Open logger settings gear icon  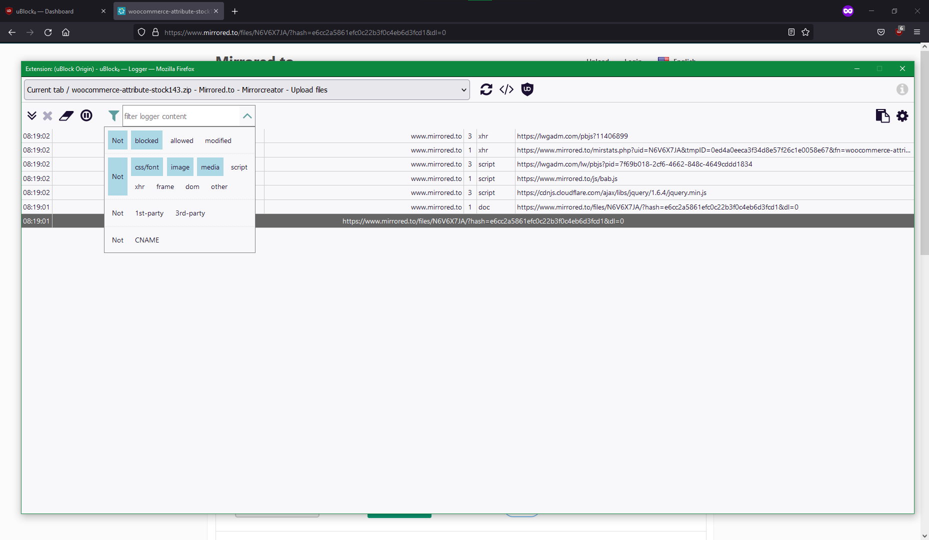[x=902, y=116]
